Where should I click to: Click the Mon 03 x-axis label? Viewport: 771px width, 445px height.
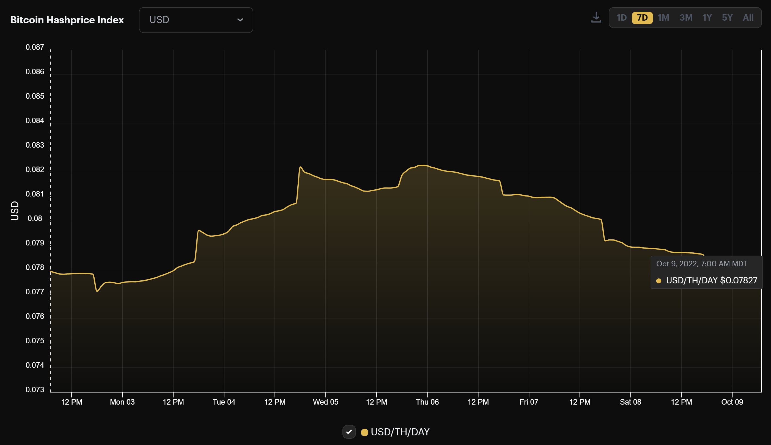coord(122,402)
